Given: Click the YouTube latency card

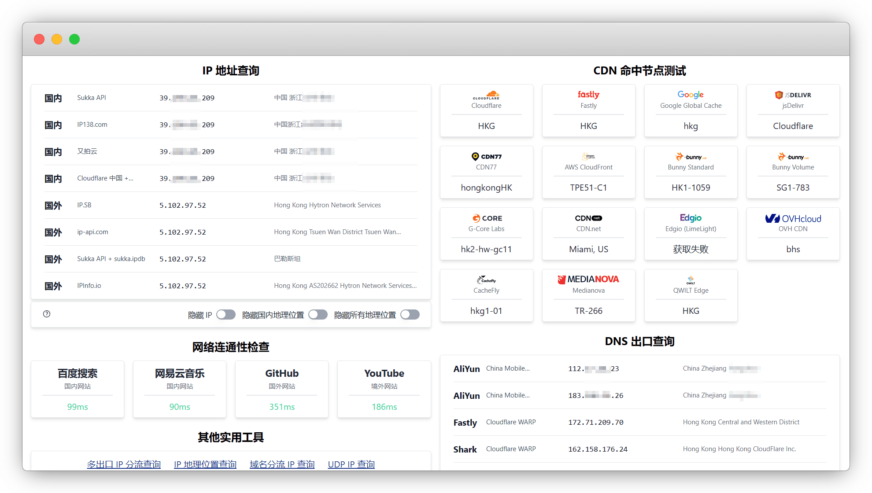Looking at the screenshot, I should pyautogui.click(x=384, y=389).
